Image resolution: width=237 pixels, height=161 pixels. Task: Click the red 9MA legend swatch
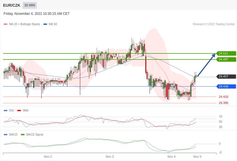[x=19, y=111]
